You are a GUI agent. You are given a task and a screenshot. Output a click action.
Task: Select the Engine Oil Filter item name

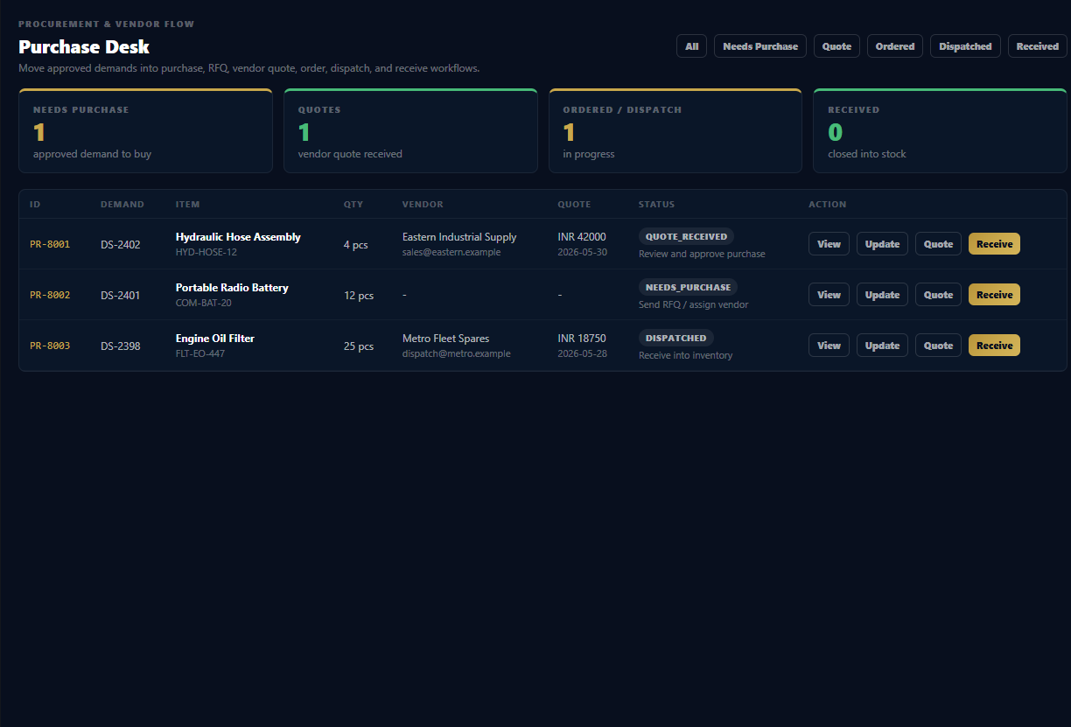[215, 339]
